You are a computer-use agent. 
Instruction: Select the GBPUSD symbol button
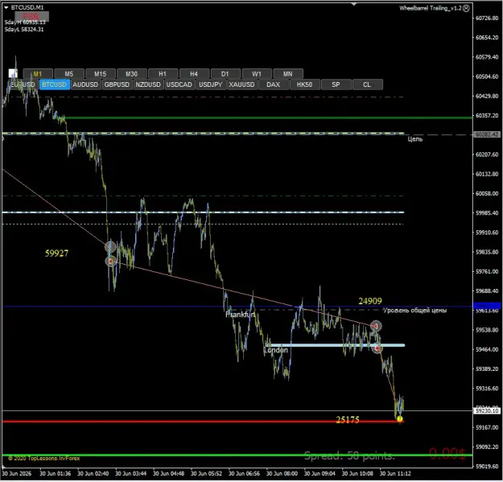117,84
